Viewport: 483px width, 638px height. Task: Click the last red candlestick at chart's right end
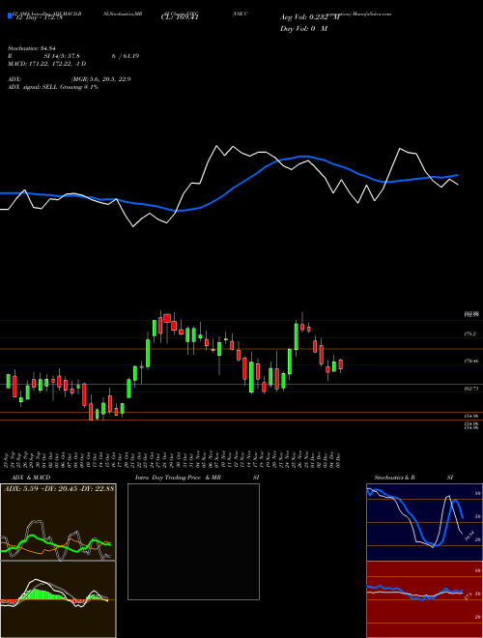click(x=341, y=364)
